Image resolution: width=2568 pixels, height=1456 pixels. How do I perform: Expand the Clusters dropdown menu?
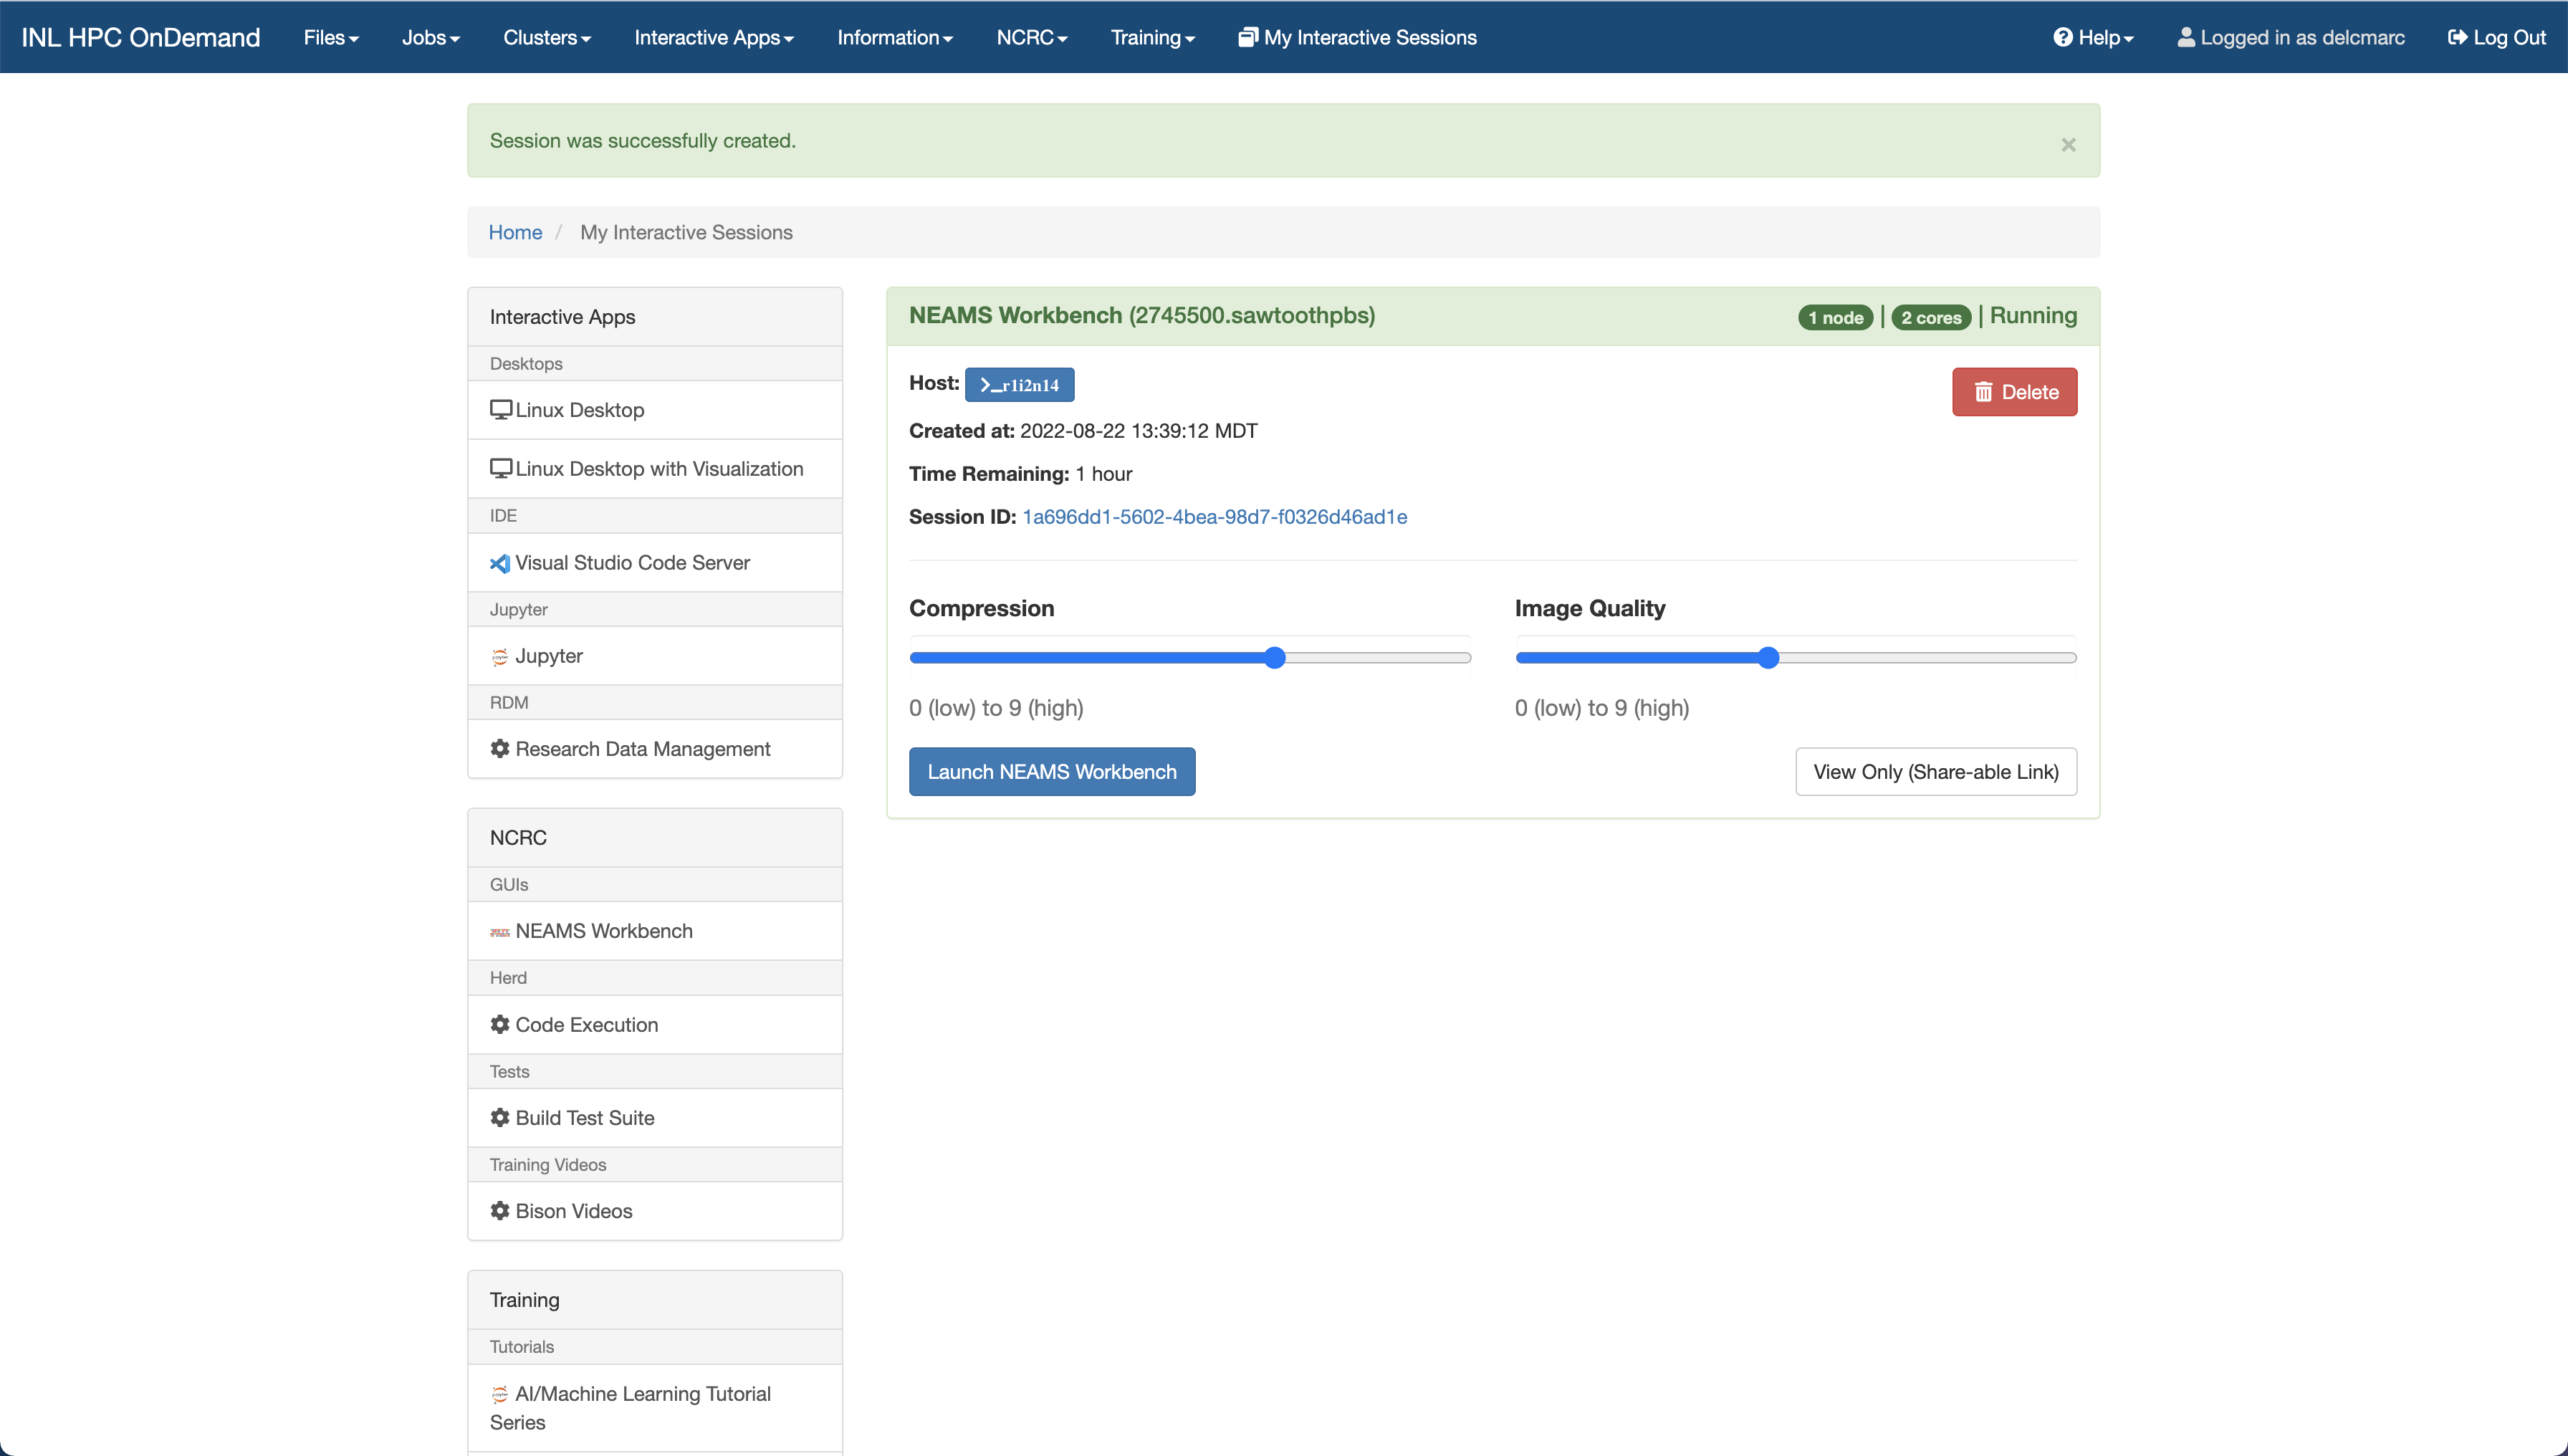click(547, 37)
